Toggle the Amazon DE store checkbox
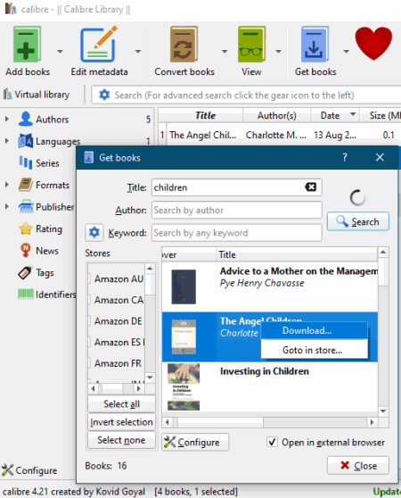The height and width of the screenshot is (498, 401). pyautogui.click(x=89, y=320)
